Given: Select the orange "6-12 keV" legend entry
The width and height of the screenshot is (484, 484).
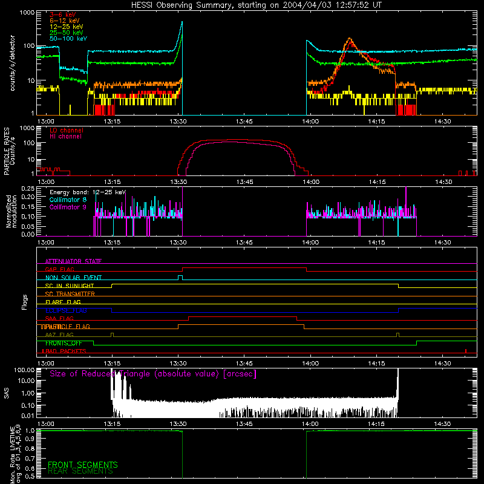Looking at the screenshot, I should (65, 21).
